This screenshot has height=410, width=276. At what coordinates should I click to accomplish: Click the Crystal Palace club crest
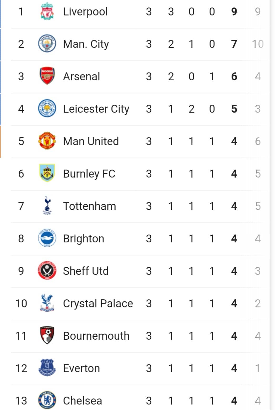[x=47, y=303]
